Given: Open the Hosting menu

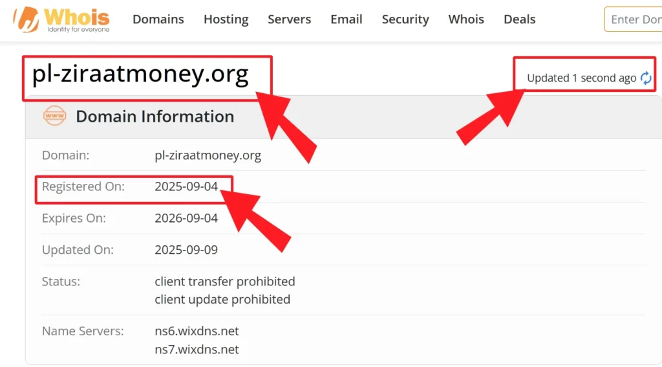Looking at the screenshot, I should point(226,19).
